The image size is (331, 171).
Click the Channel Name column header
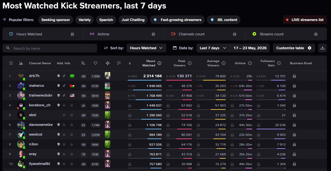[x=40, y=63]
